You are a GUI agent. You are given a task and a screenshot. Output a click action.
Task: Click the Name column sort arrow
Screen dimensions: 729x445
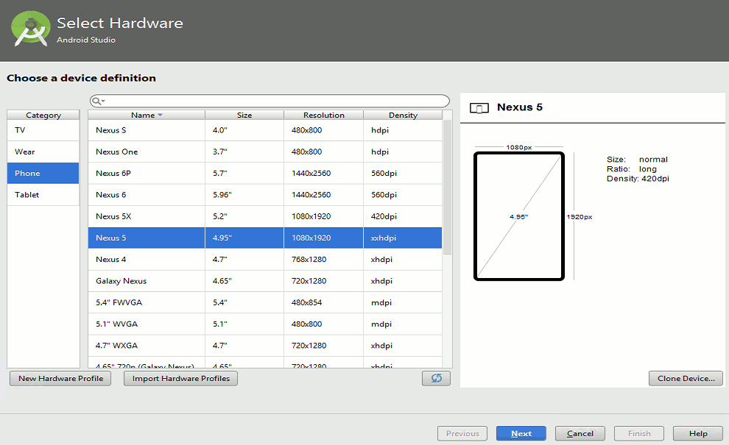[x=160, y=115]
